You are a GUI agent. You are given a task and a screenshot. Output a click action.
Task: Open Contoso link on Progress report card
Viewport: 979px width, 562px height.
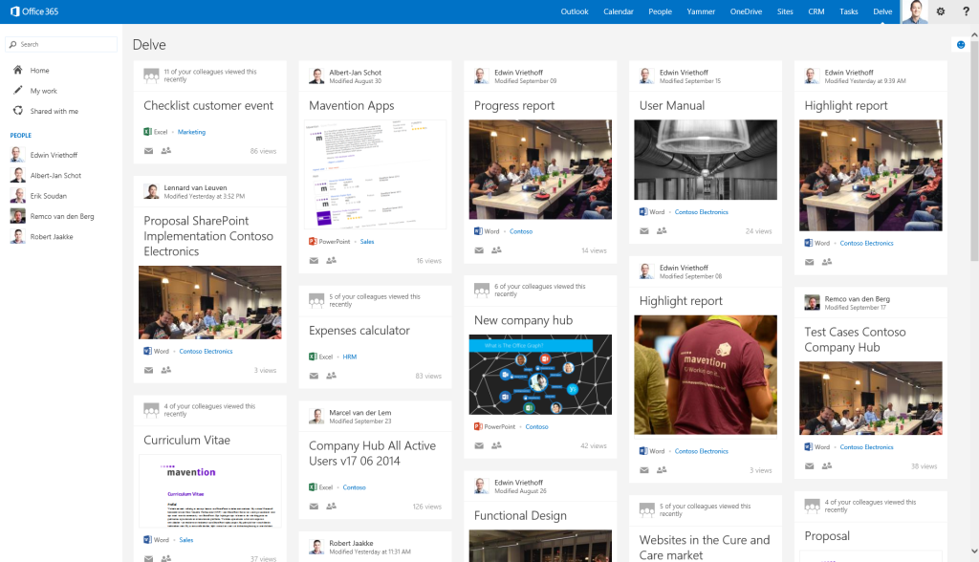tap(521, 231)
